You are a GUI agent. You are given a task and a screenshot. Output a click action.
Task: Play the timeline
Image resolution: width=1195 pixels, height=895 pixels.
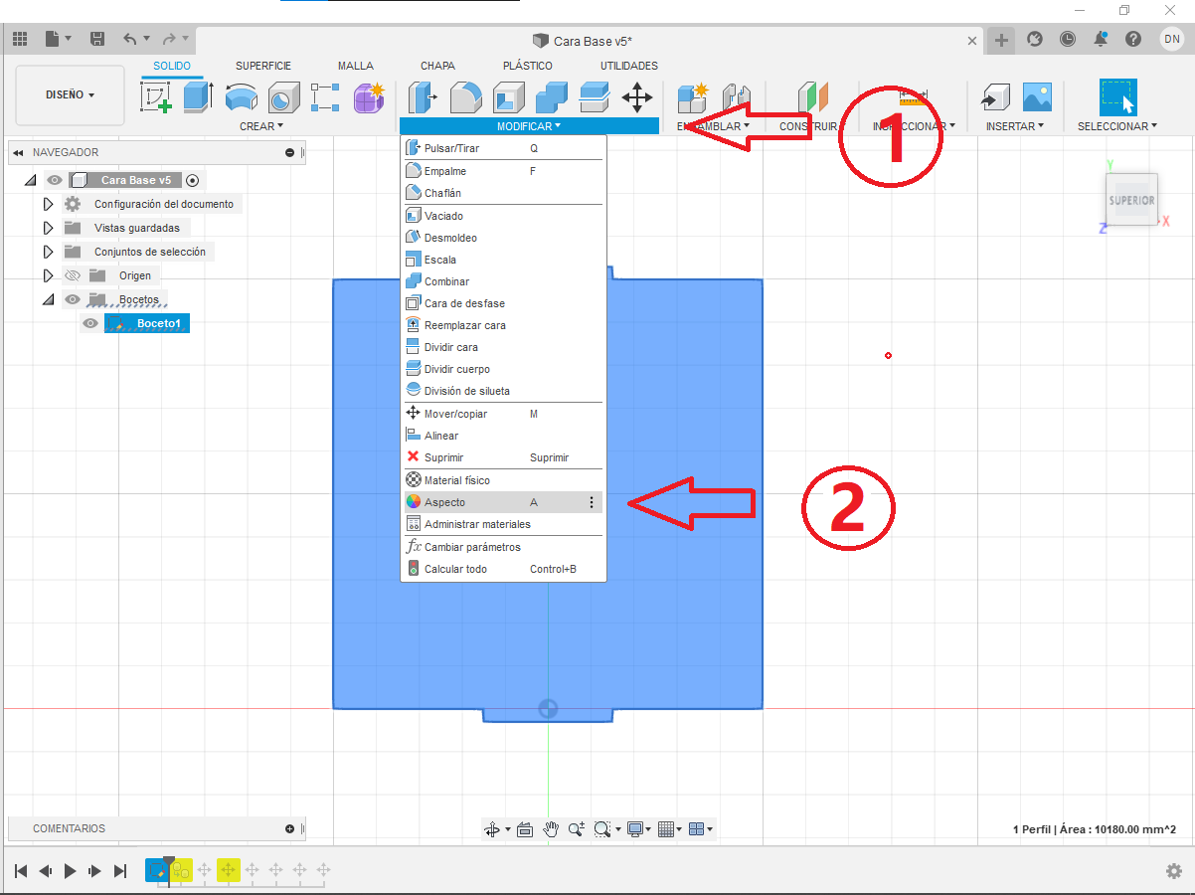point(71,871)
